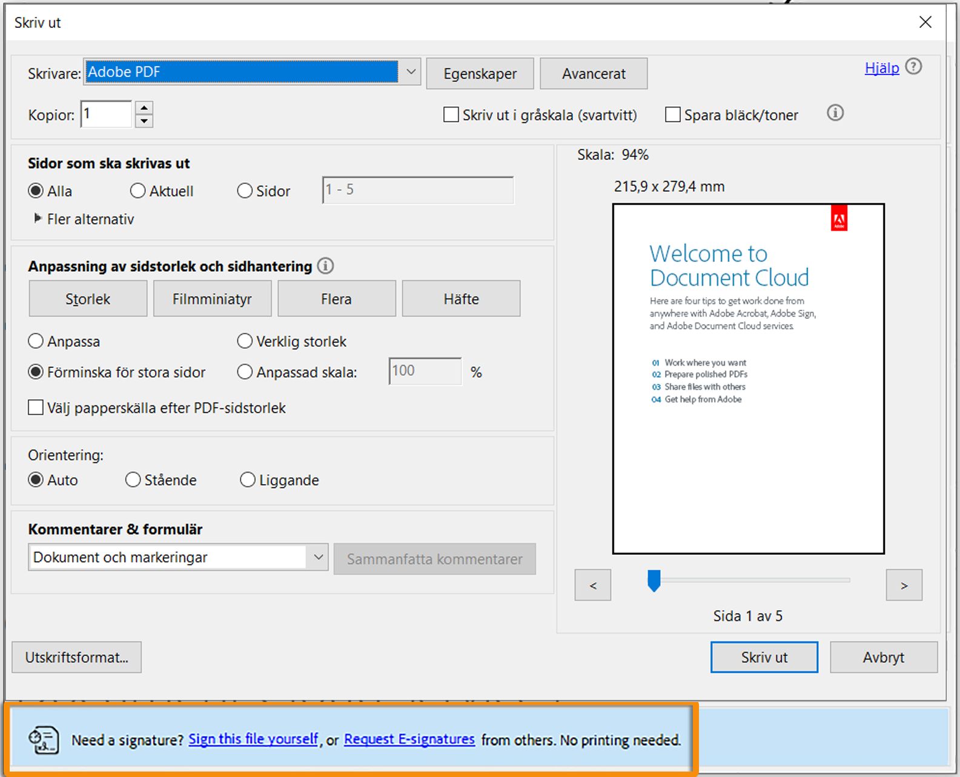Open Utskriftsformat... page setup
This screenshot has width=960, height=777.
click(x=77, y=657)
